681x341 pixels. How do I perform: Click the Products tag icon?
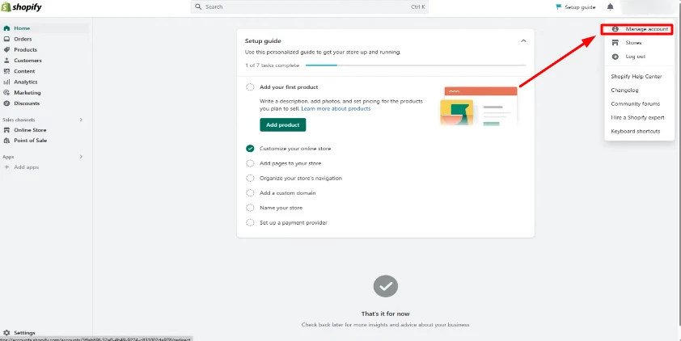[6, 50]
